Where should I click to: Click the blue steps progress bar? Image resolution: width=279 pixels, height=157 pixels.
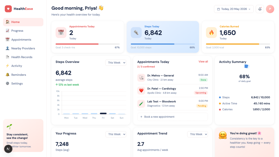[x=153, y=44]
